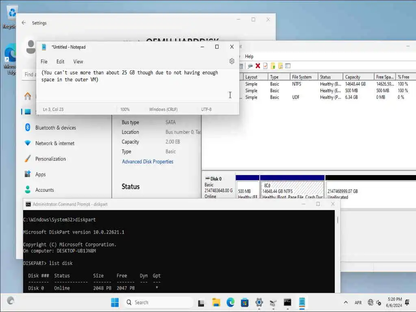Click the UTF-8 encoding status in Notepad
This screenshot has height=312, width=416.
pos(206,109)
